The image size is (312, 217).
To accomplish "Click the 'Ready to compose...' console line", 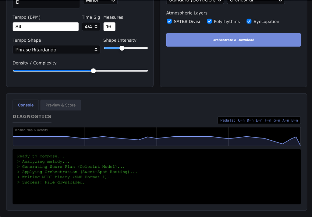I will click(x=41, y=156).
